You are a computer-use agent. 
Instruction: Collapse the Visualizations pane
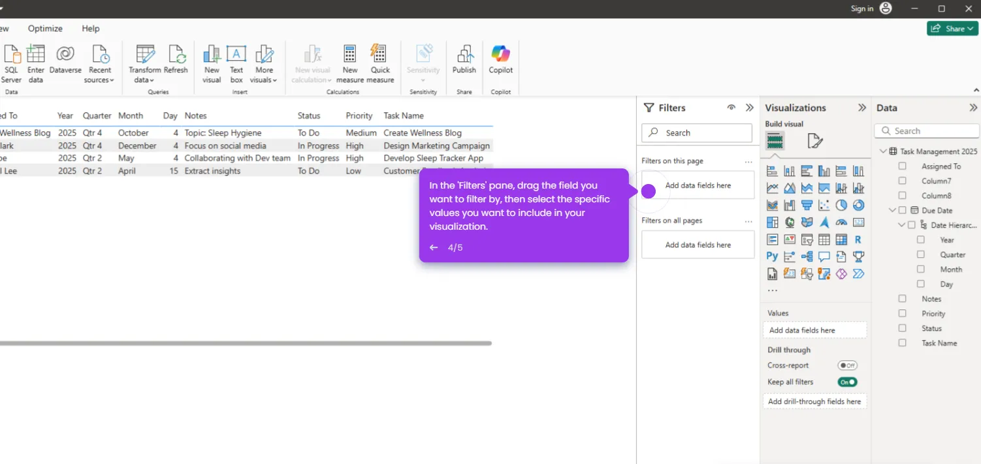coord(862,108)
